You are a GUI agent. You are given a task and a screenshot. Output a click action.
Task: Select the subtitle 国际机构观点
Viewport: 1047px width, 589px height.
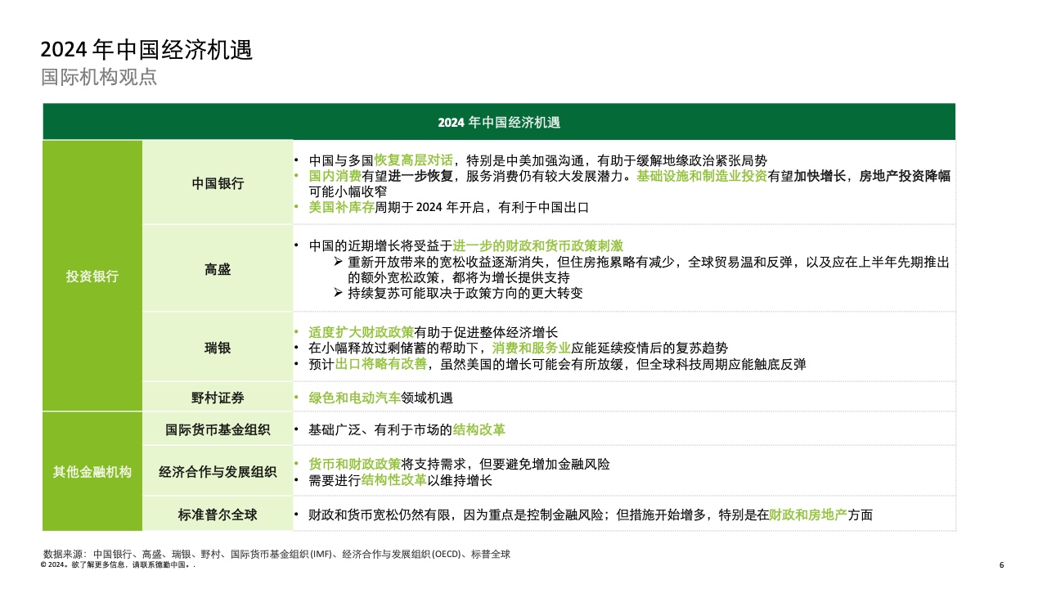(99, 78)
